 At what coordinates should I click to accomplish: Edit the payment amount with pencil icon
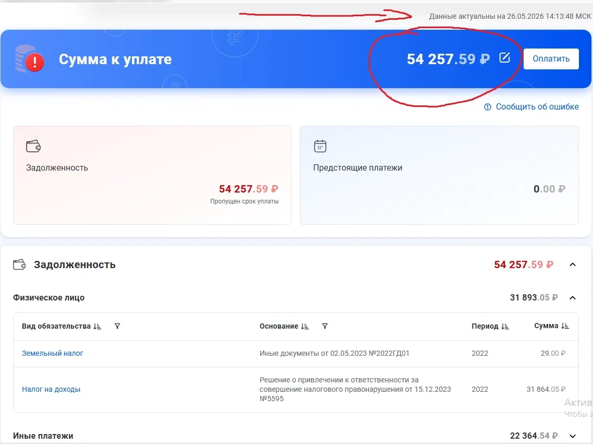click(x=504, y=58)
